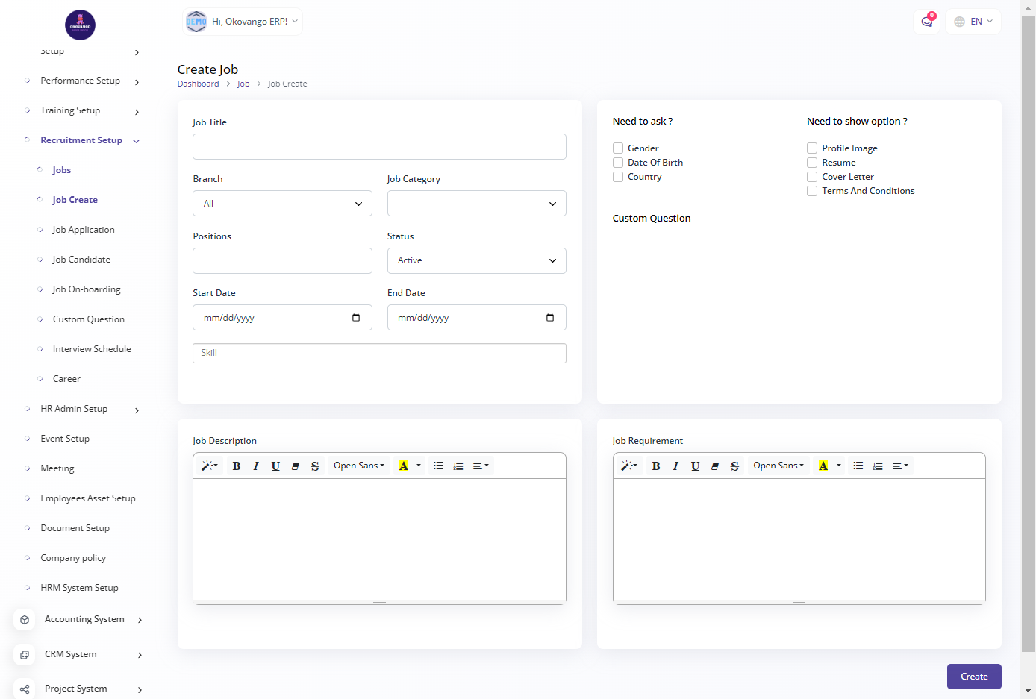Click yellow highlight color button in Job Description
The height and width of the screenshot is (699, 1036).
[x=403, y=466]
